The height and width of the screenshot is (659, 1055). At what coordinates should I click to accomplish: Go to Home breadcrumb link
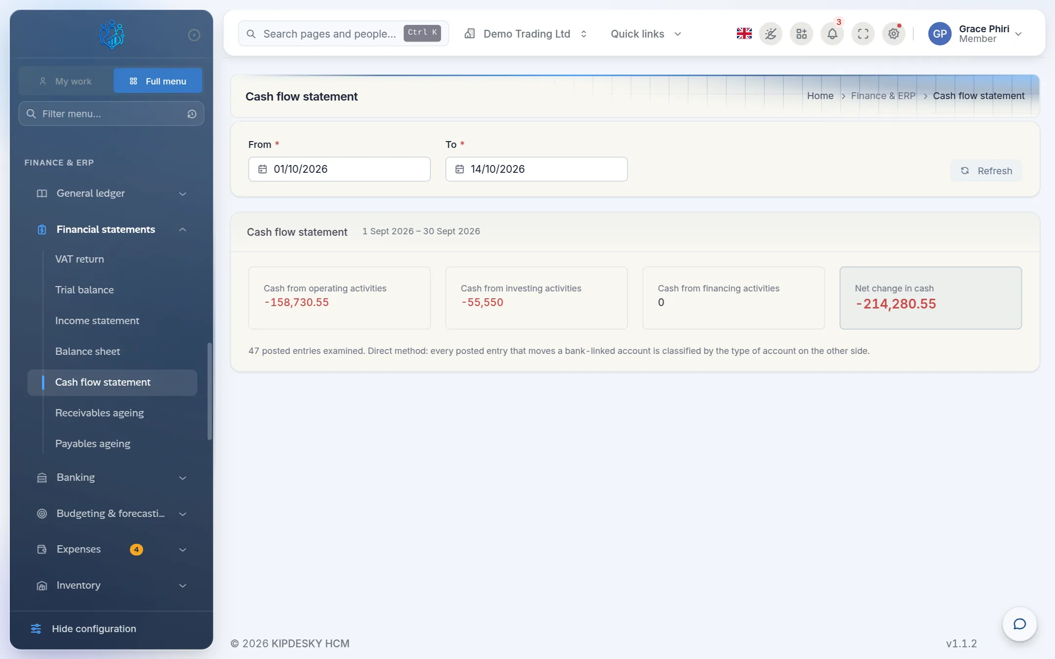(x=820, y=96)
